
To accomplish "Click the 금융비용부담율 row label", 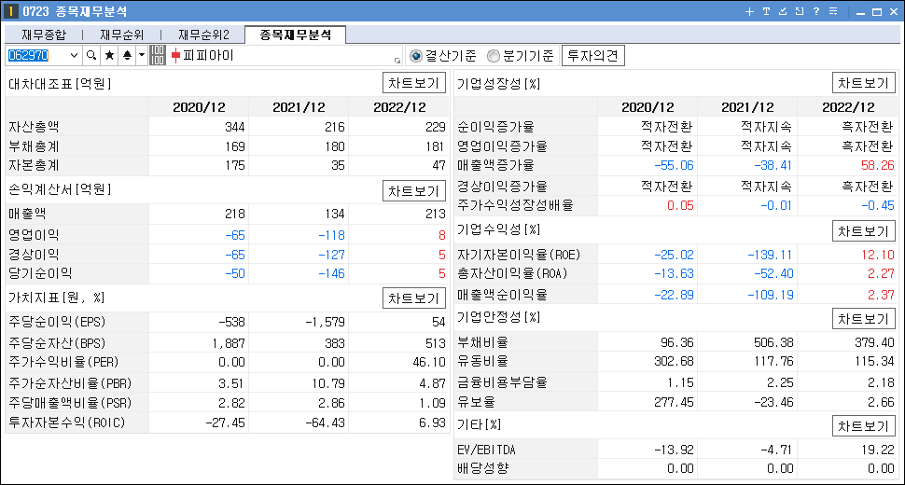I will point(502,382).
